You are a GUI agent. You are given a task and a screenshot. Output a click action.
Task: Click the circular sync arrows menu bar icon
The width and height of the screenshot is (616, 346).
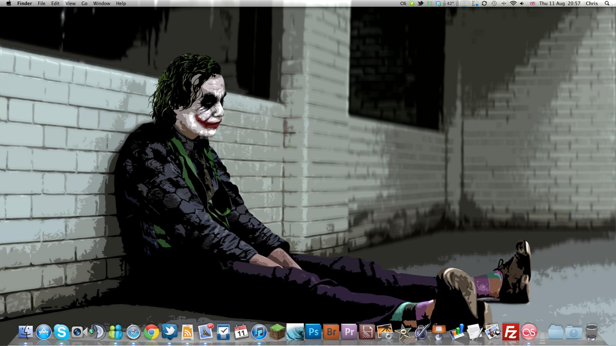pyautogui.click(x=484, y=4)
